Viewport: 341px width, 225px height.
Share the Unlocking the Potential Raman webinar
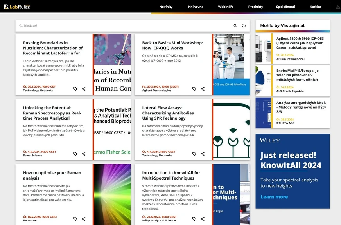coord(84,154)
